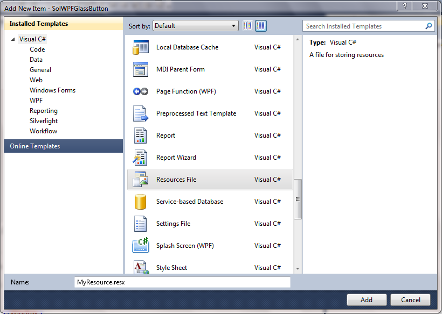Click the MDI Parent Form icon
This screenshot has height=314, width=442.
coord(140,69)
